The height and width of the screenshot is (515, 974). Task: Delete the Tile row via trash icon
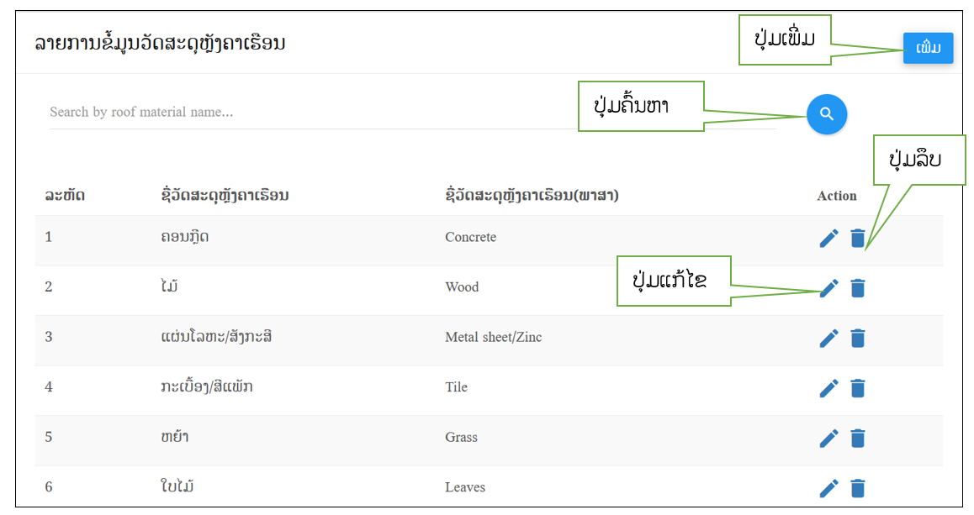tap(858, 388)
